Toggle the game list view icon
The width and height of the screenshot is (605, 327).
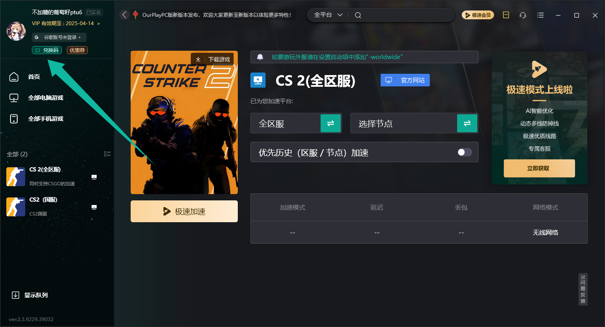point(107,154)
